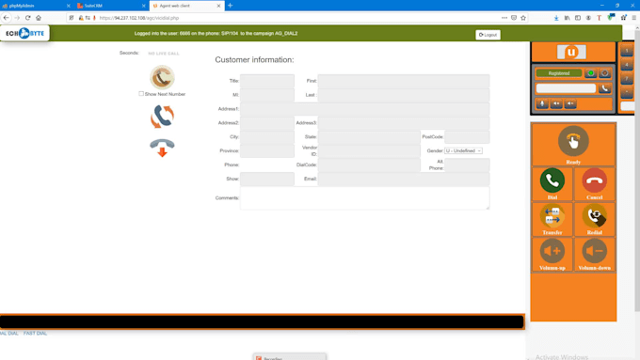Click the Vendor ID input field
The image size is (640, 360).
click(x=369, y=150)
